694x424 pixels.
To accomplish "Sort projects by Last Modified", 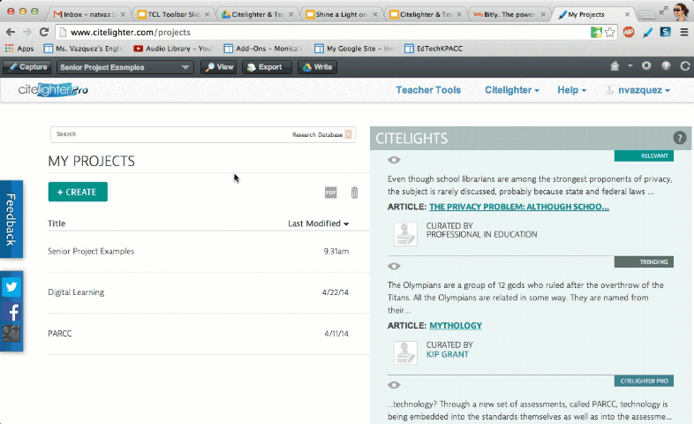I will point(318,223).
